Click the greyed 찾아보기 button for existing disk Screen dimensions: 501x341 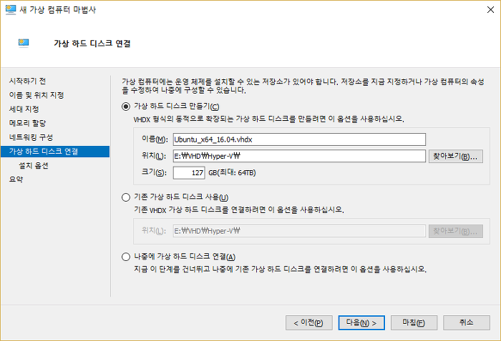tap(456, 231)
